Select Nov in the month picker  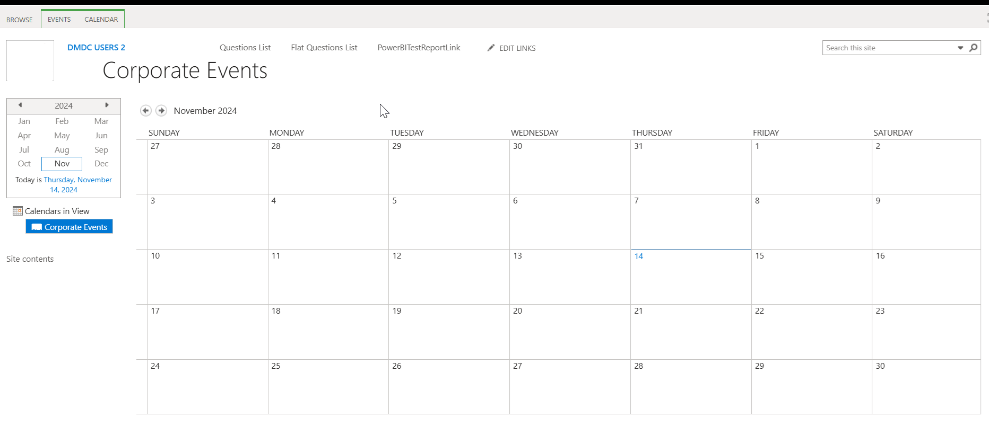tap(62, 164)
